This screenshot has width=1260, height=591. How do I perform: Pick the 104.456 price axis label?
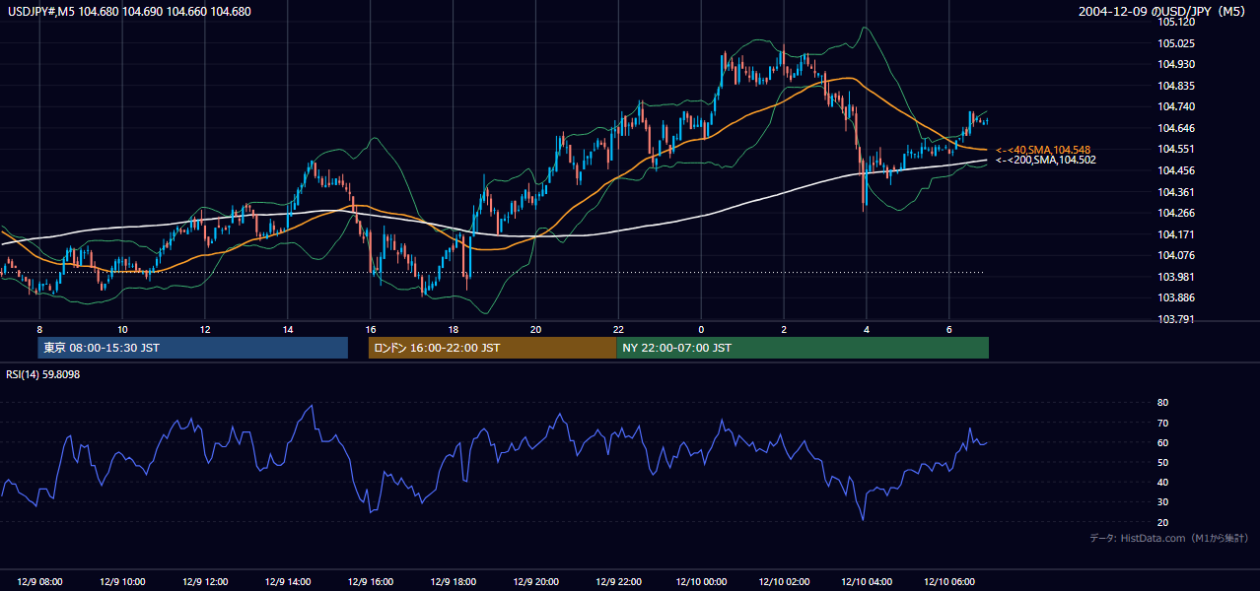coord(1175,170)
